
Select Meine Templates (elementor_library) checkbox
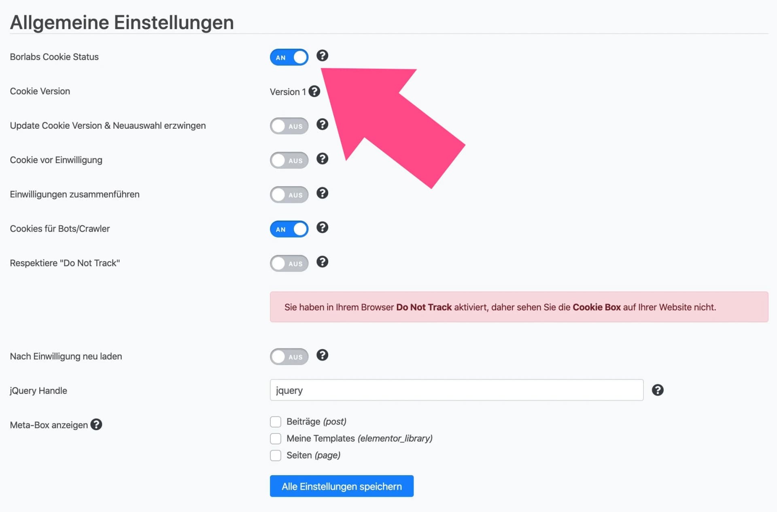click(x=275, y=438)
